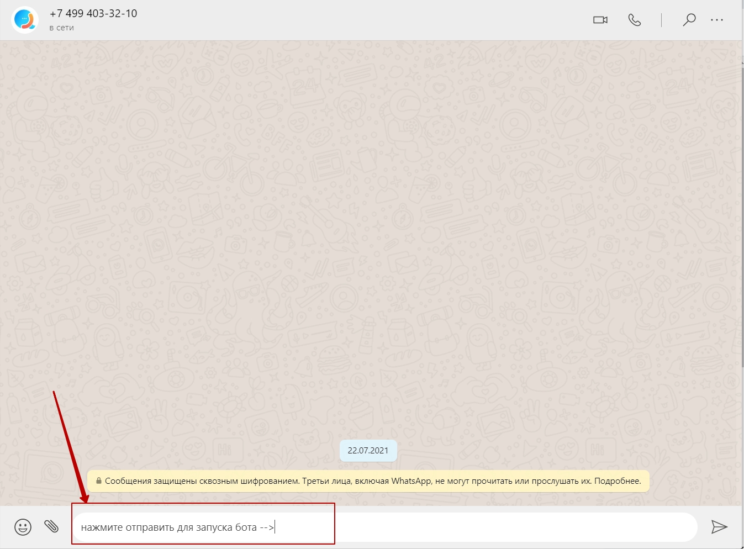Search within this chat

(x=689, y=20)
